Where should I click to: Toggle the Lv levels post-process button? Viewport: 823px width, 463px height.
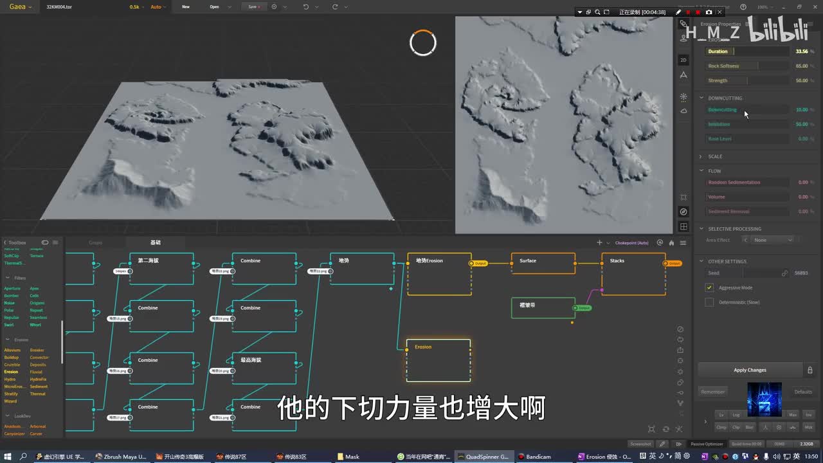click(721, 415)
